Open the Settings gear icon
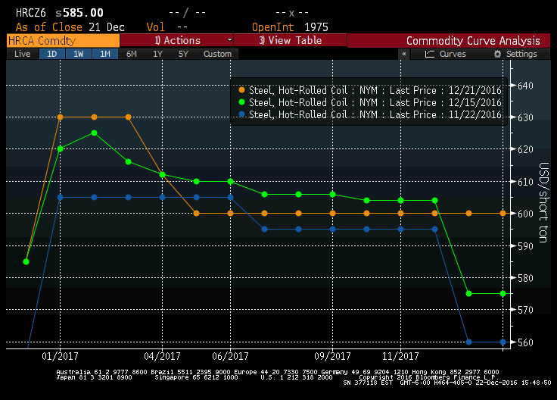This screenshot has height=400, width=557. (497, 55)
